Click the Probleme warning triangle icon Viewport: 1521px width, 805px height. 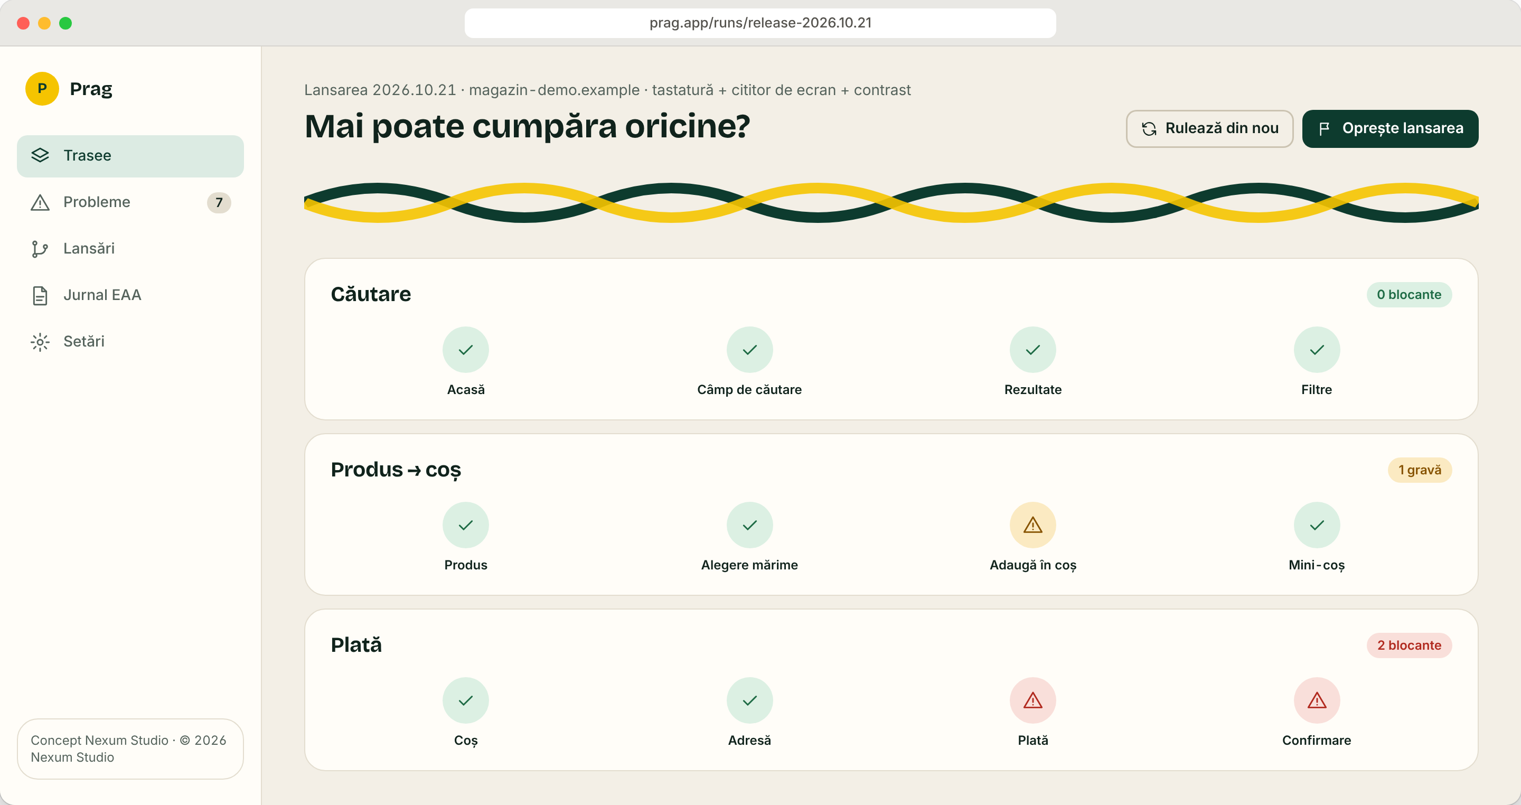coord(40,203)
